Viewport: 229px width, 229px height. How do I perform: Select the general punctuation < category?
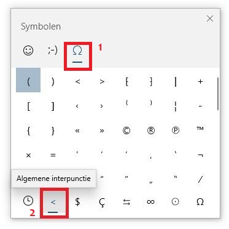tap(53, 203)
